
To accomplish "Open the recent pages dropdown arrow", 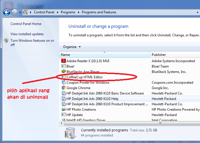I will pos(20,12).
